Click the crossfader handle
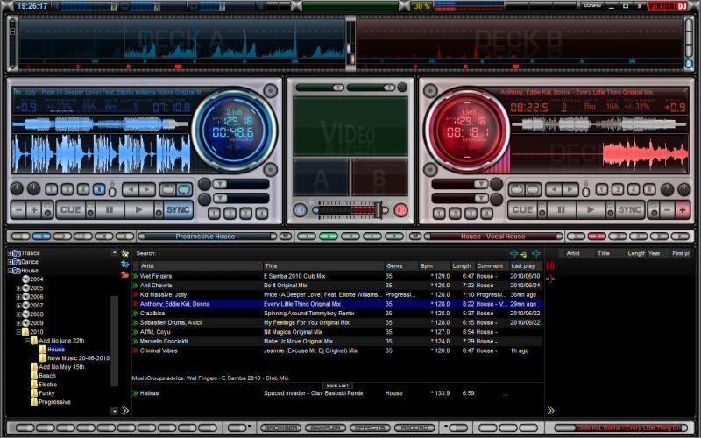This screenshot has width=701, height=438. point(379,210)
